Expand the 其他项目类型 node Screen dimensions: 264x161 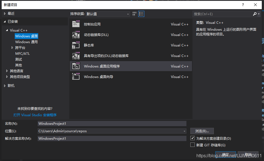7,77
